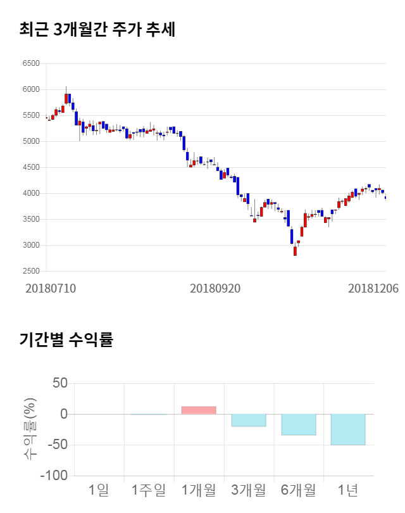The image size is (405, 513).
Task: Click the 최근 3개월간 주가 추세 heading
Action: pos(97,29)
